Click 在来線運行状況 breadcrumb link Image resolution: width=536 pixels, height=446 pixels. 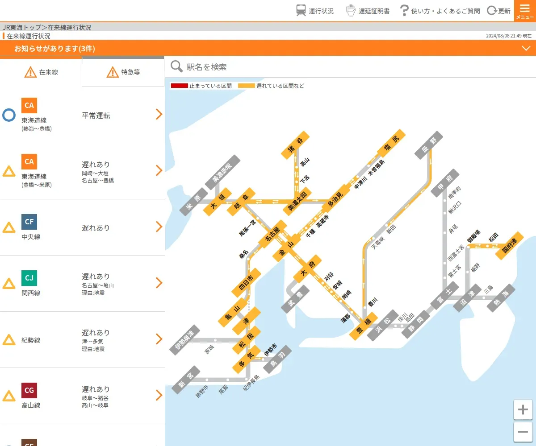[x=69, y=27]
